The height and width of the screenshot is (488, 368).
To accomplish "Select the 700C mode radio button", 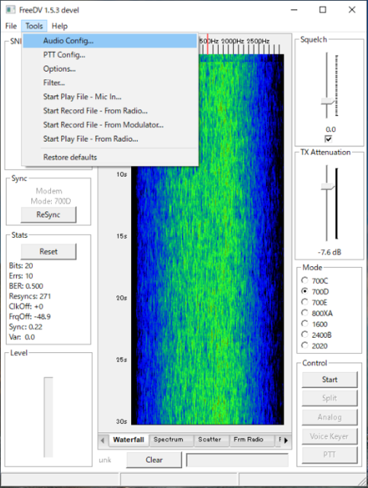I will point(305,281).
